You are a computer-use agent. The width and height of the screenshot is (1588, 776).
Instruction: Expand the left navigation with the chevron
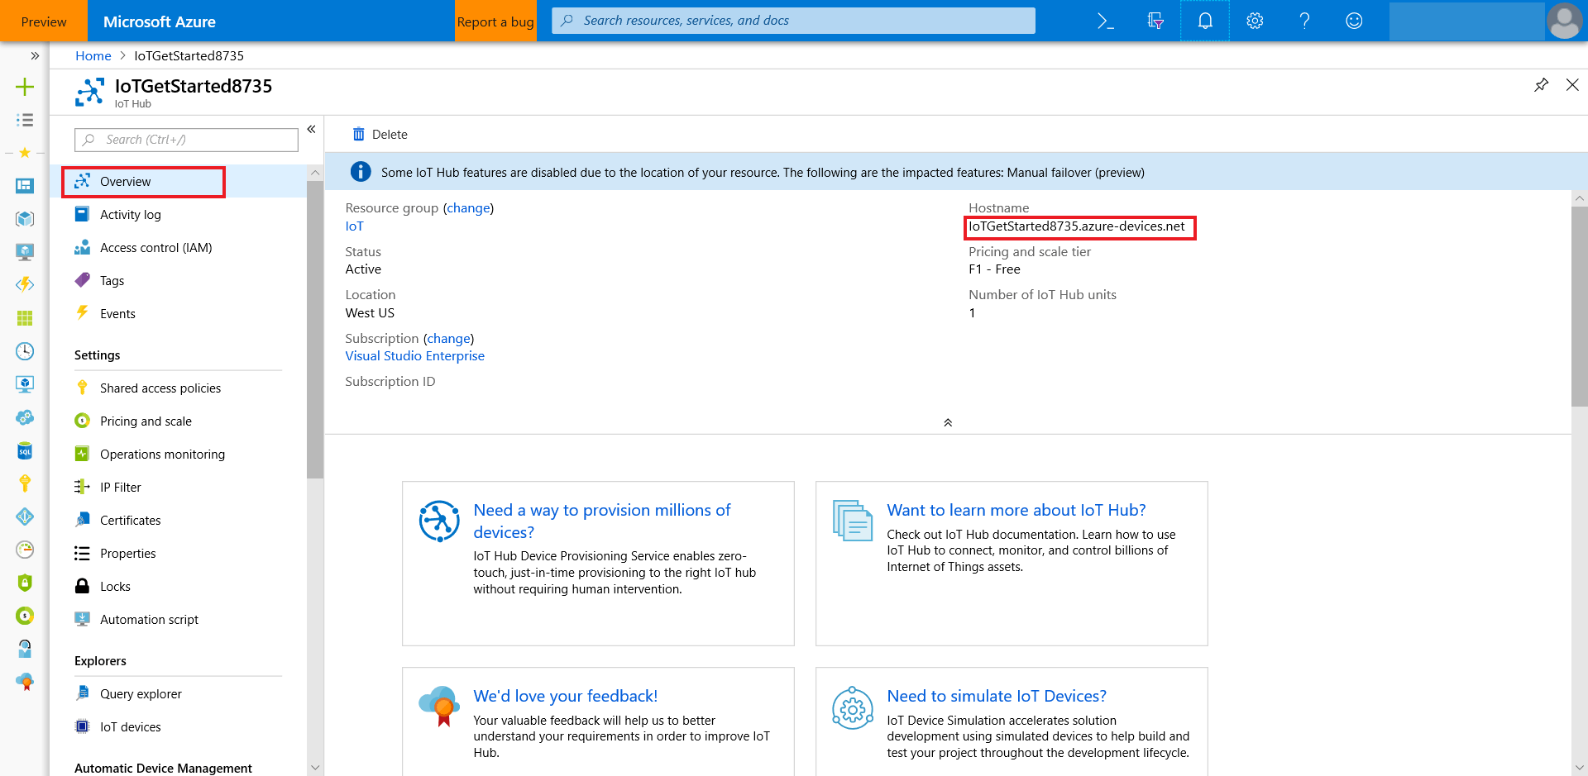(x=35, y=55)
